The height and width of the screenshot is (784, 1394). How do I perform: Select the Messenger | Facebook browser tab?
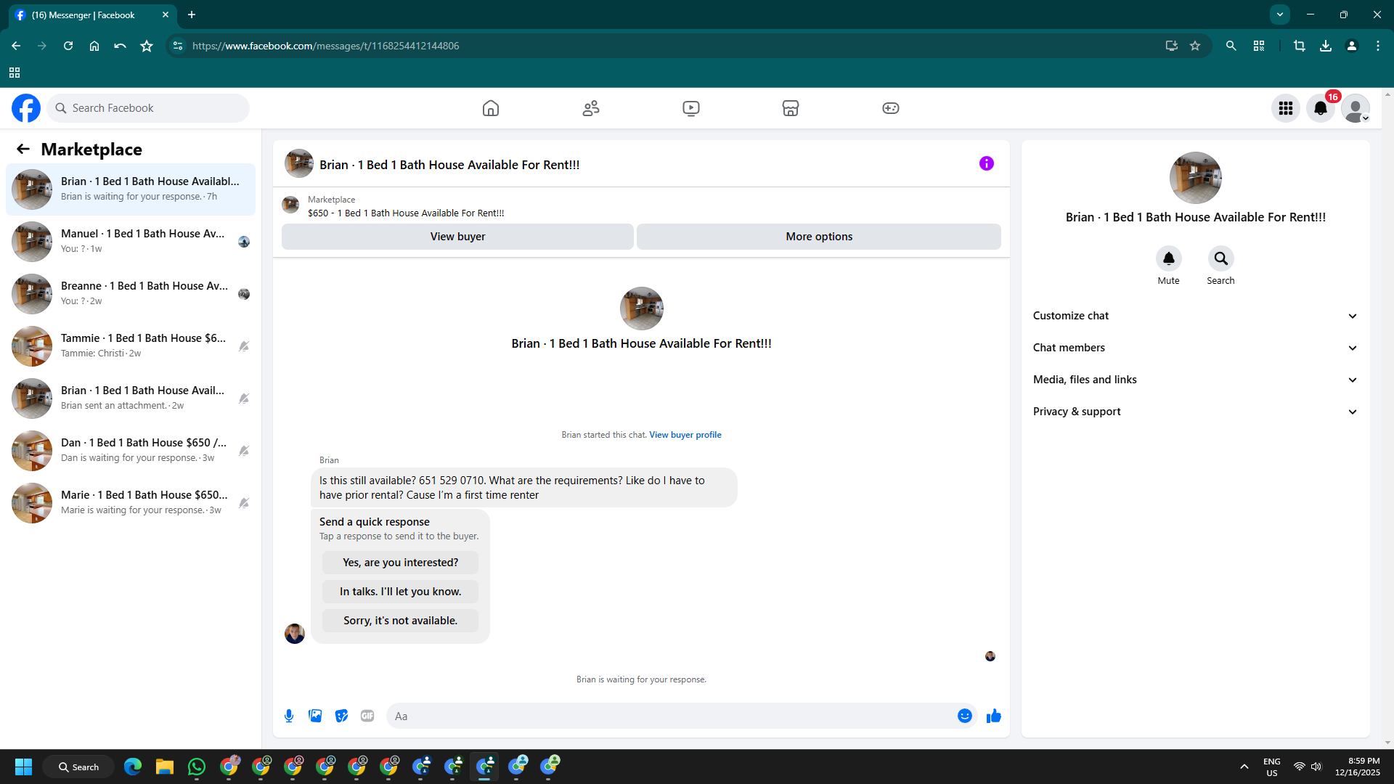pos(92,15)
